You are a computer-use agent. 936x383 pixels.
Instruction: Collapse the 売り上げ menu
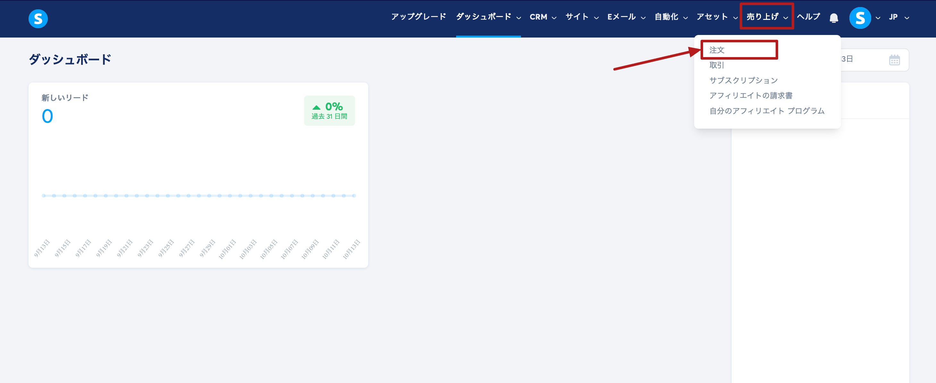[x=767, y=17]
